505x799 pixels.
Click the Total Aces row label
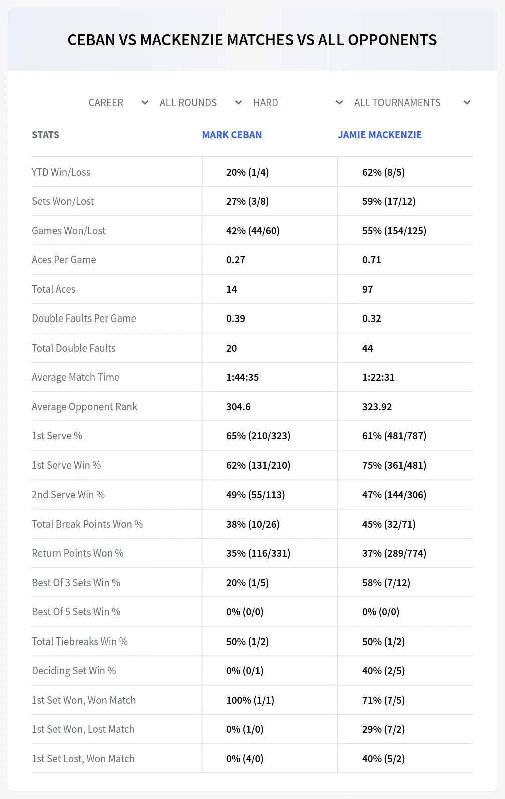54,289
